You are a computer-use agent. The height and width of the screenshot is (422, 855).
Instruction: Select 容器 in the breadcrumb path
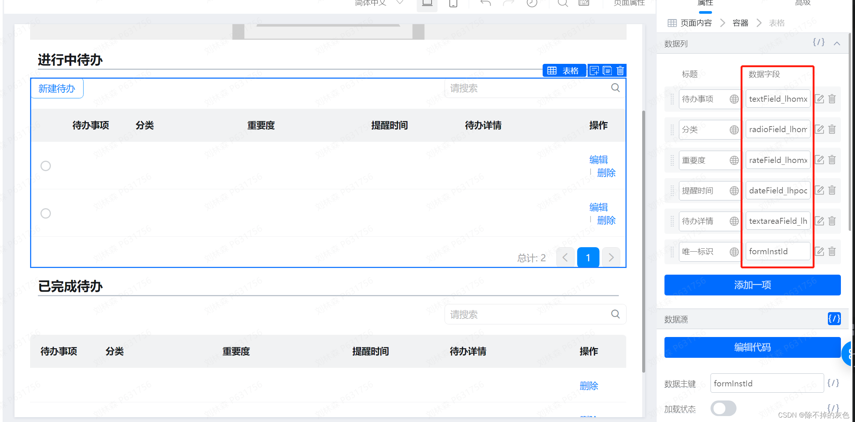click(x=740, y=23)
